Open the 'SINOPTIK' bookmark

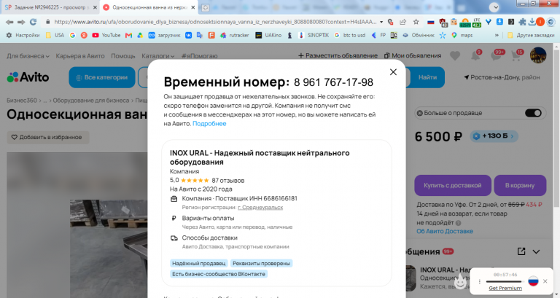coord(314,35)
